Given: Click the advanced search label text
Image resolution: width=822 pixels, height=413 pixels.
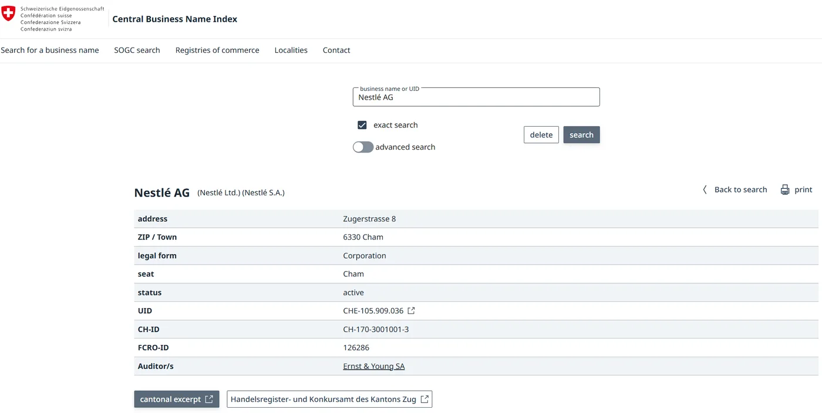Looking at the screenshot, I should tap(405, 147).
